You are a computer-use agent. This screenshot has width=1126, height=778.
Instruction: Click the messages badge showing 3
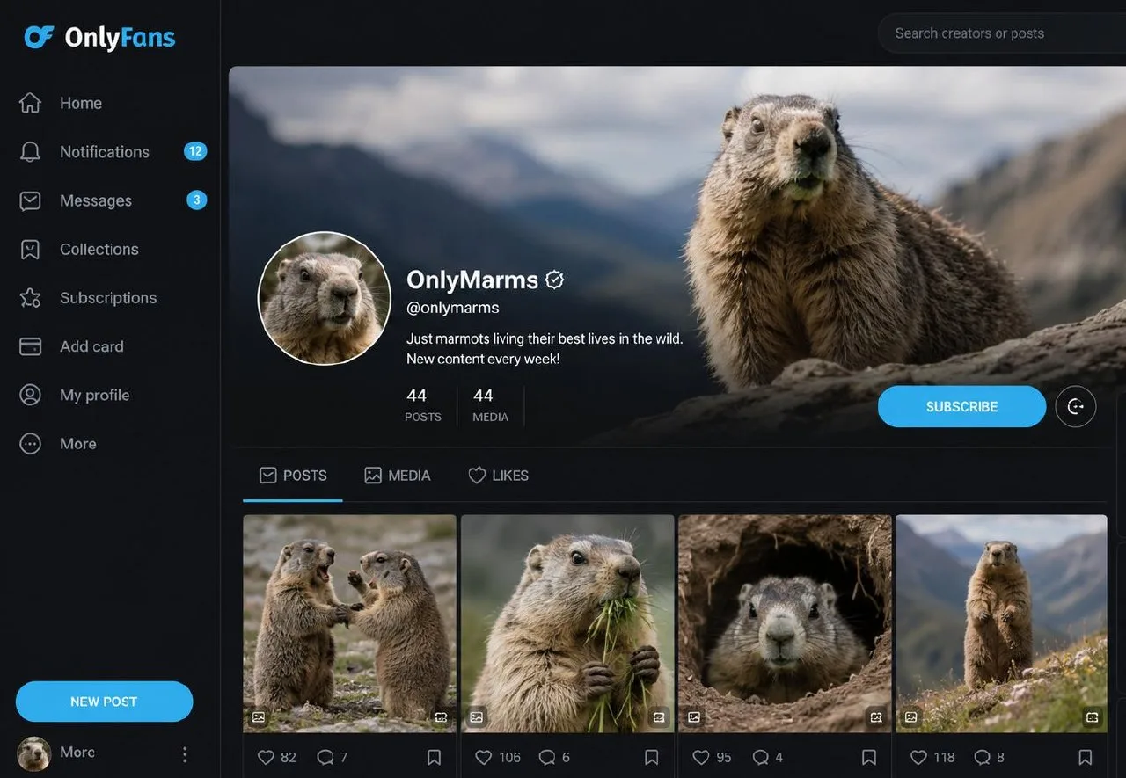click(x=197, y=200)
